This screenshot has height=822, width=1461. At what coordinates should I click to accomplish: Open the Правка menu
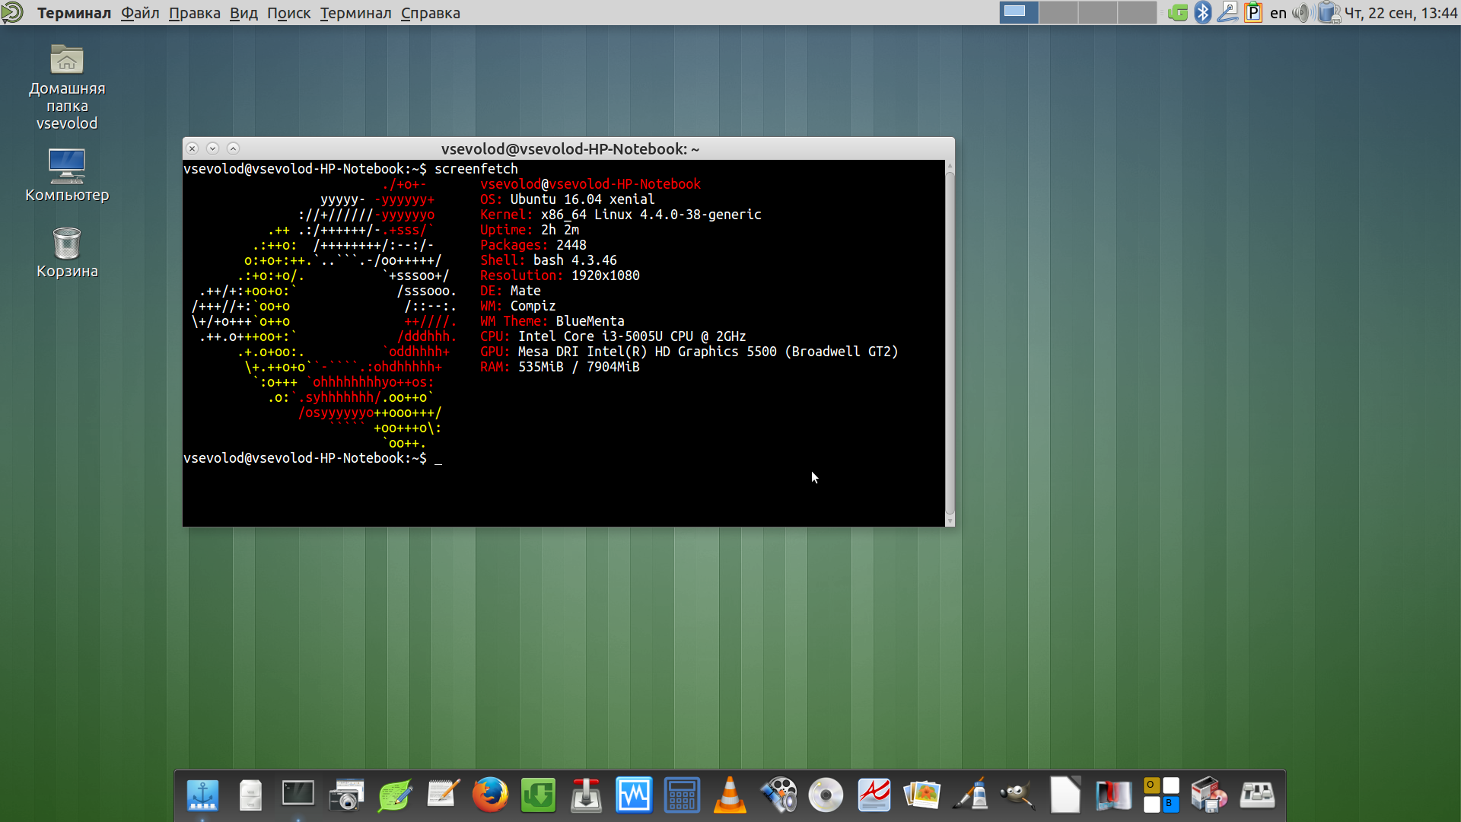click(194, 13)
